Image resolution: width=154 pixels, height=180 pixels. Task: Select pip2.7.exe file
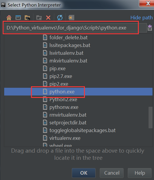(x=61, y=76)
